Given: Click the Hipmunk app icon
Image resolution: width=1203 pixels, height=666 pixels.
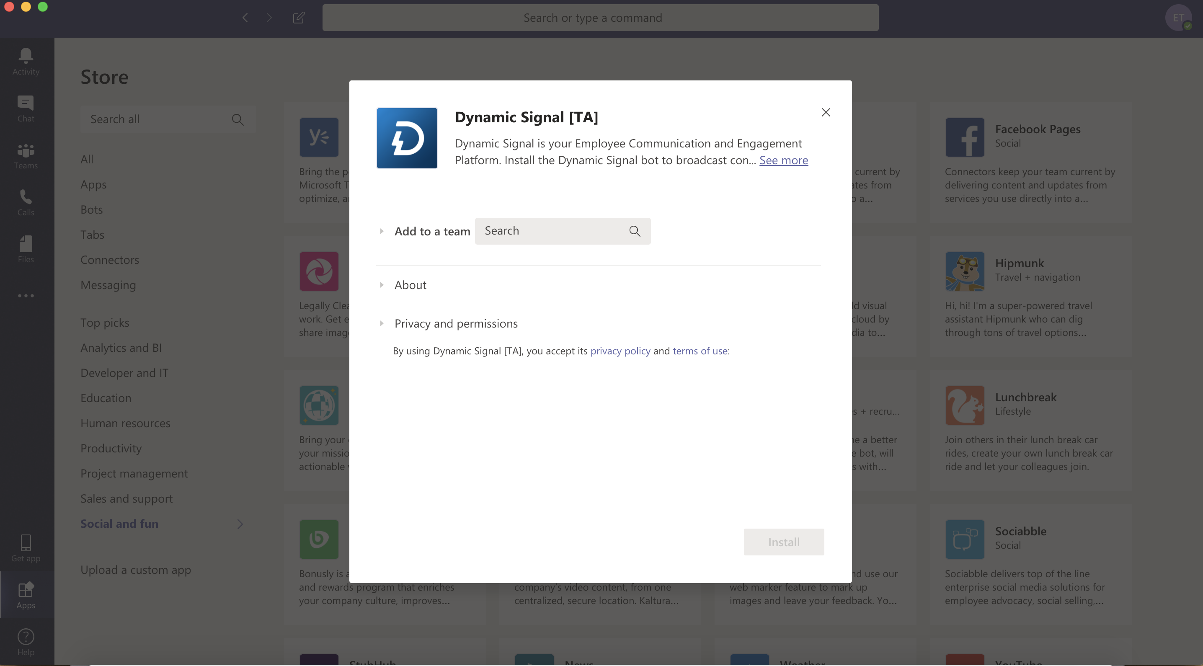Looking at the screenshot, I should click(965, 271).
